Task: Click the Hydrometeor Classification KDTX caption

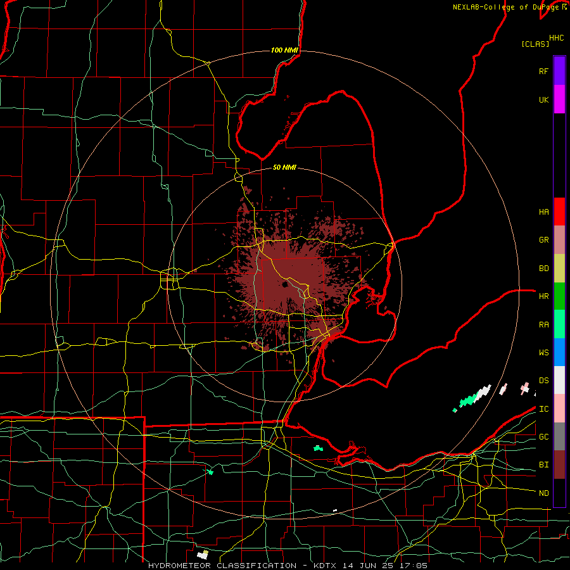Action: (288, 566)
